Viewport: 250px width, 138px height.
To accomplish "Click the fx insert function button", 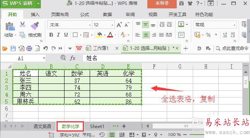I will pos(73,58).
